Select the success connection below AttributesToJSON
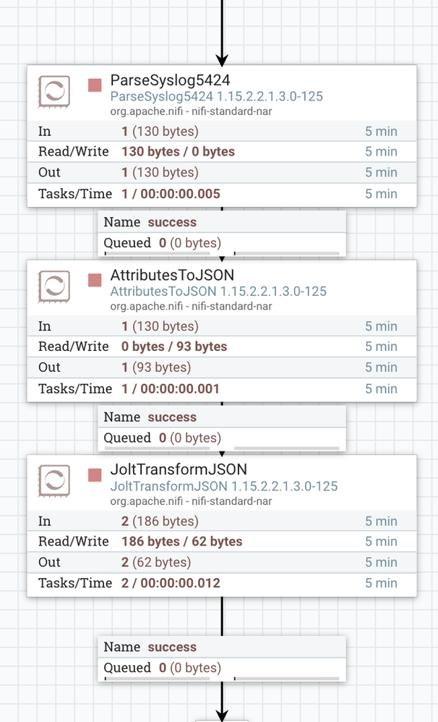This screenshot has height=722, width=438. (x=222, y=428)
